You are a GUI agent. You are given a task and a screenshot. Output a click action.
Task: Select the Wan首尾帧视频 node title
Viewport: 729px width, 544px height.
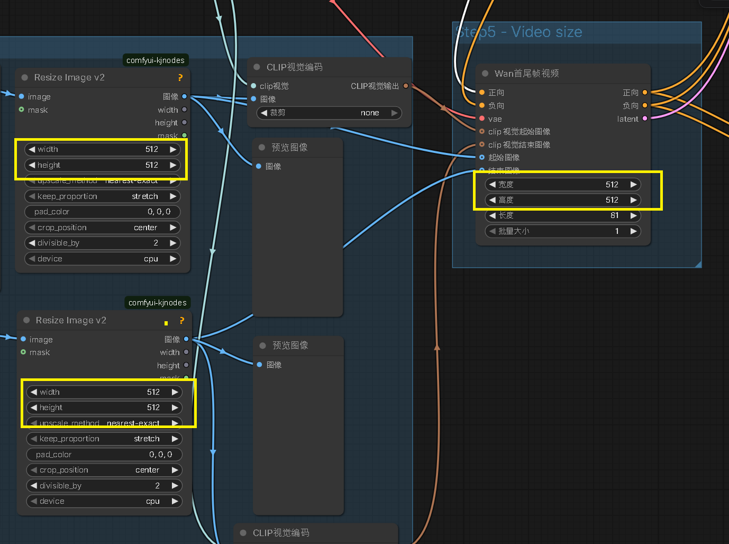[526, 74]
